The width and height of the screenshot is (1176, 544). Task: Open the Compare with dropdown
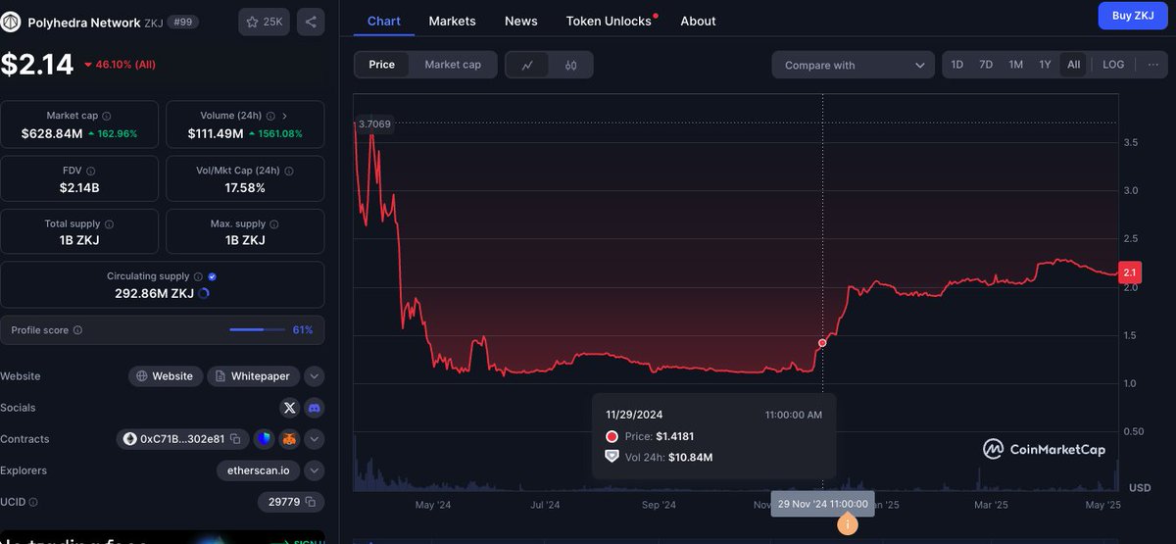(x=853, y=65)
